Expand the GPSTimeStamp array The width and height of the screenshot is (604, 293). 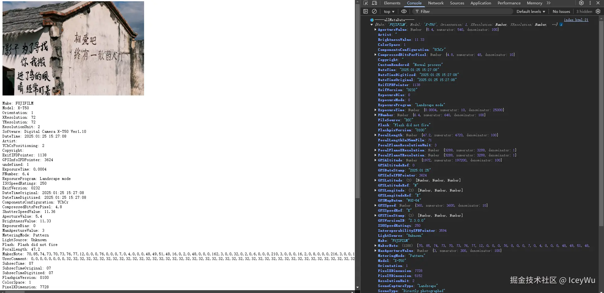[x=375, y=215]
